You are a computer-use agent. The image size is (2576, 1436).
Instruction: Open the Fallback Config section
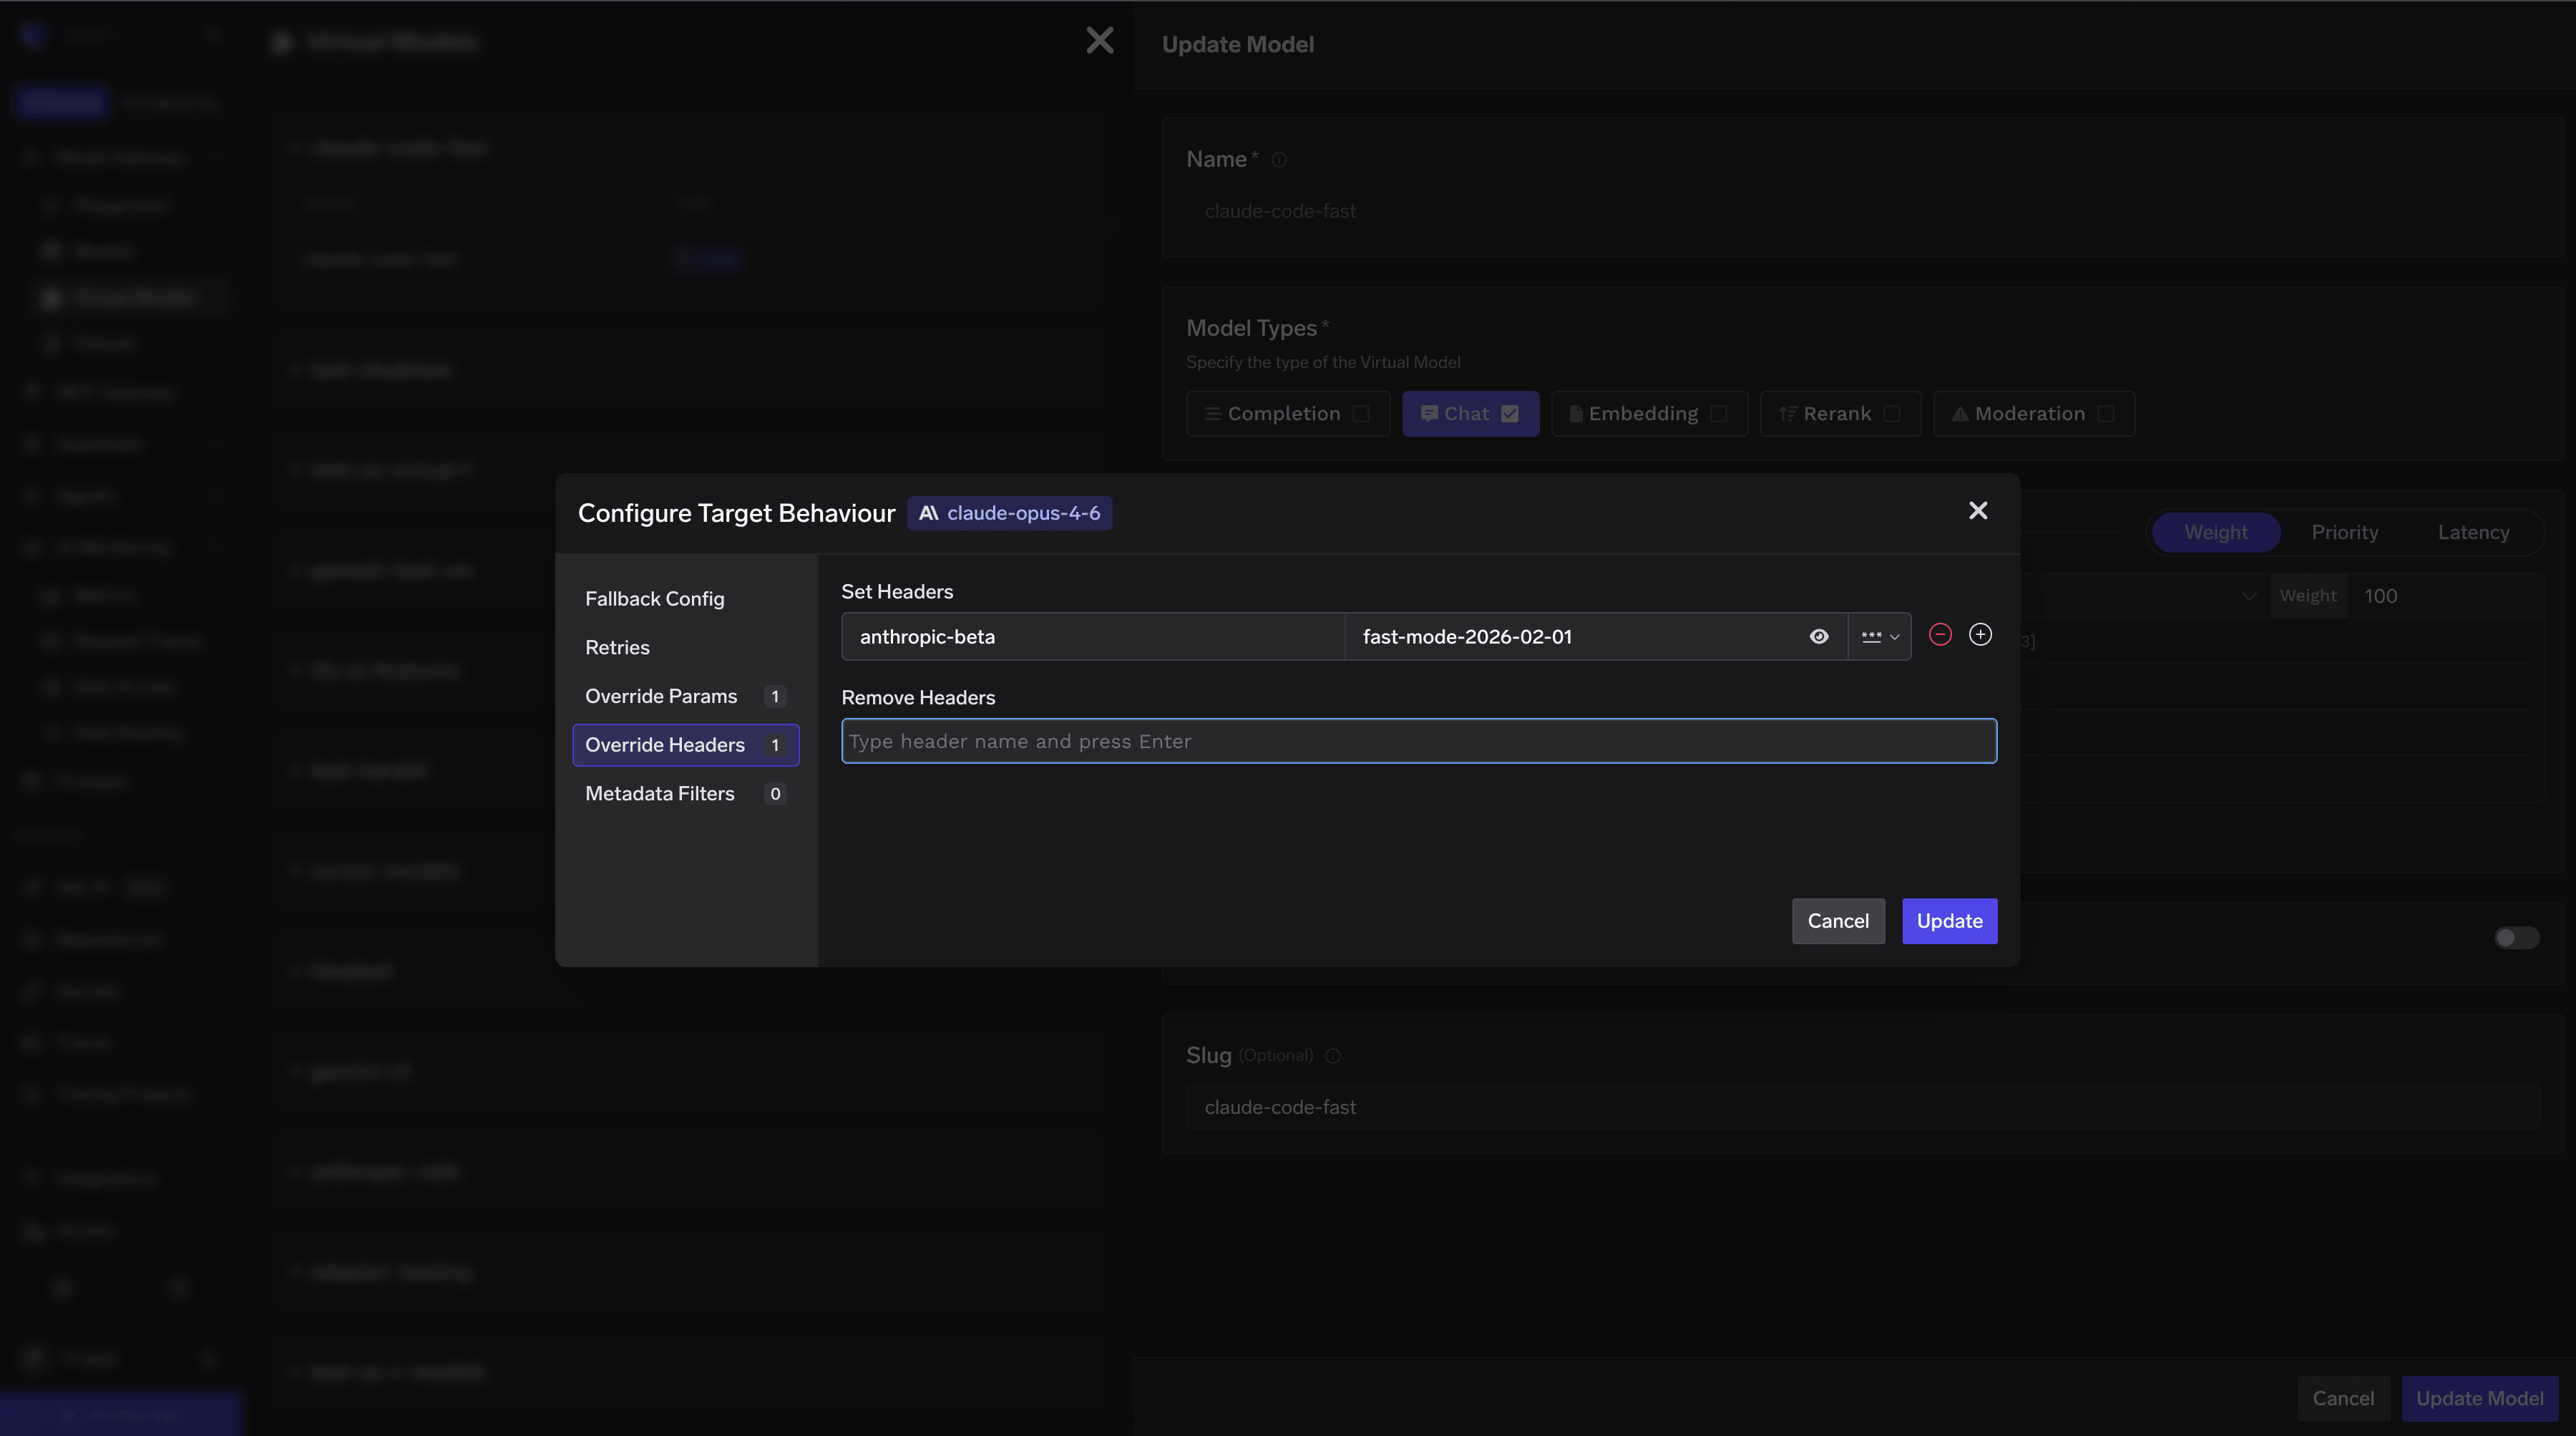coord(654,598)
